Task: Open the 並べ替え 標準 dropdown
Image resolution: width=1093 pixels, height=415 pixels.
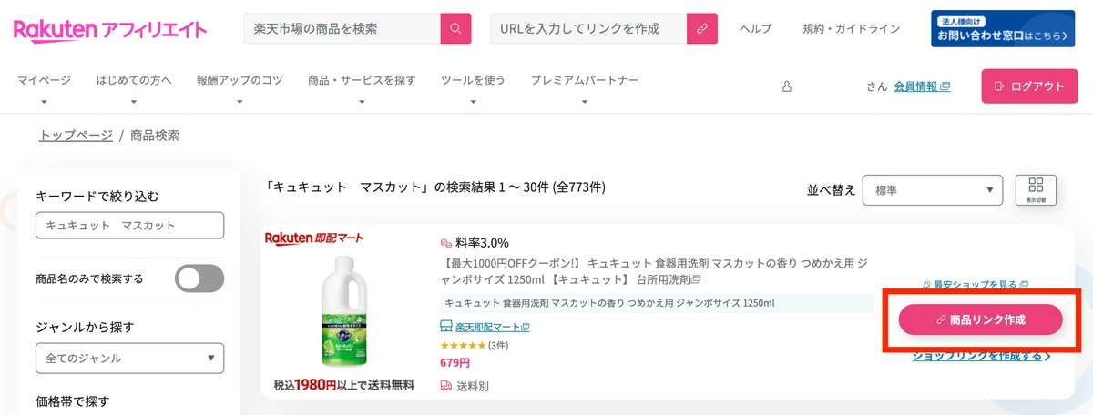Action: click(932, 190)
